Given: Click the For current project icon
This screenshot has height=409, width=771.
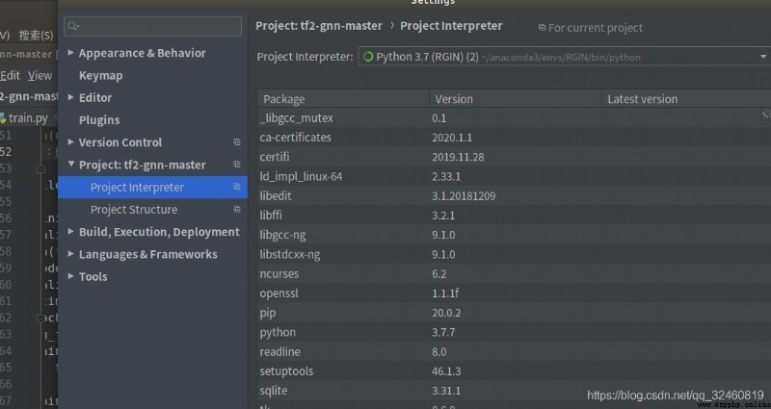Looking at the screenshot, I should [542, 28].
